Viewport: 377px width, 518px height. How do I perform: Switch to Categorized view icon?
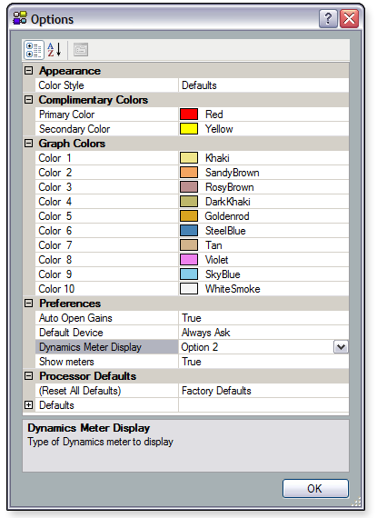[x=34, y=50]
